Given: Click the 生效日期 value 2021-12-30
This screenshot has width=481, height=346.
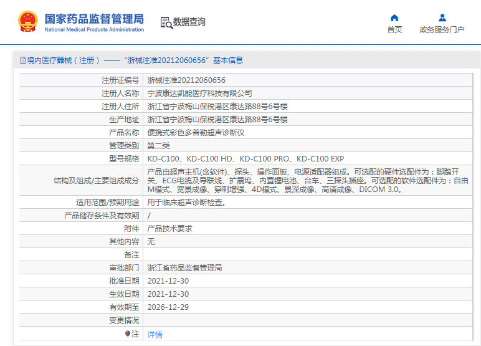Looking at the screenshot, I should 168,294.
